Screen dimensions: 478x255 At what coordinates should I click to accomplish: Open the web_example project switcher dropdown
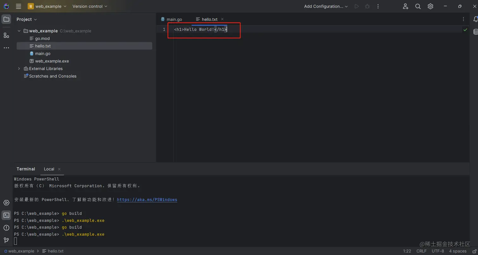tap(47, 6)
